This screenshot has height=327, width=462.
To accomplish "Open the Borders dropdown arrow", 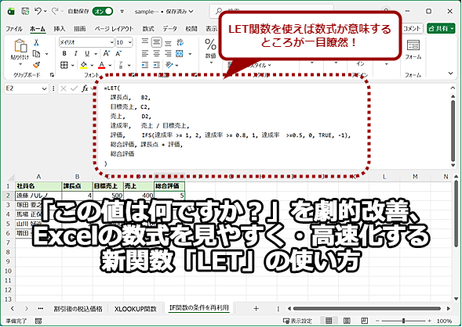I will [72, 65].
